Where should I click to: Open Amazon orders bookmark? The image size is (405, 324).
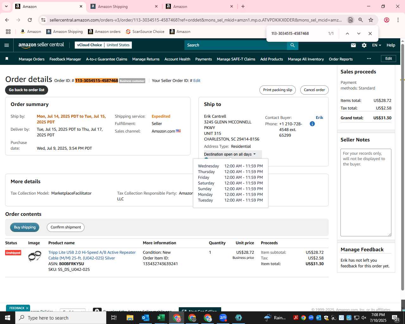click(104, 32)
